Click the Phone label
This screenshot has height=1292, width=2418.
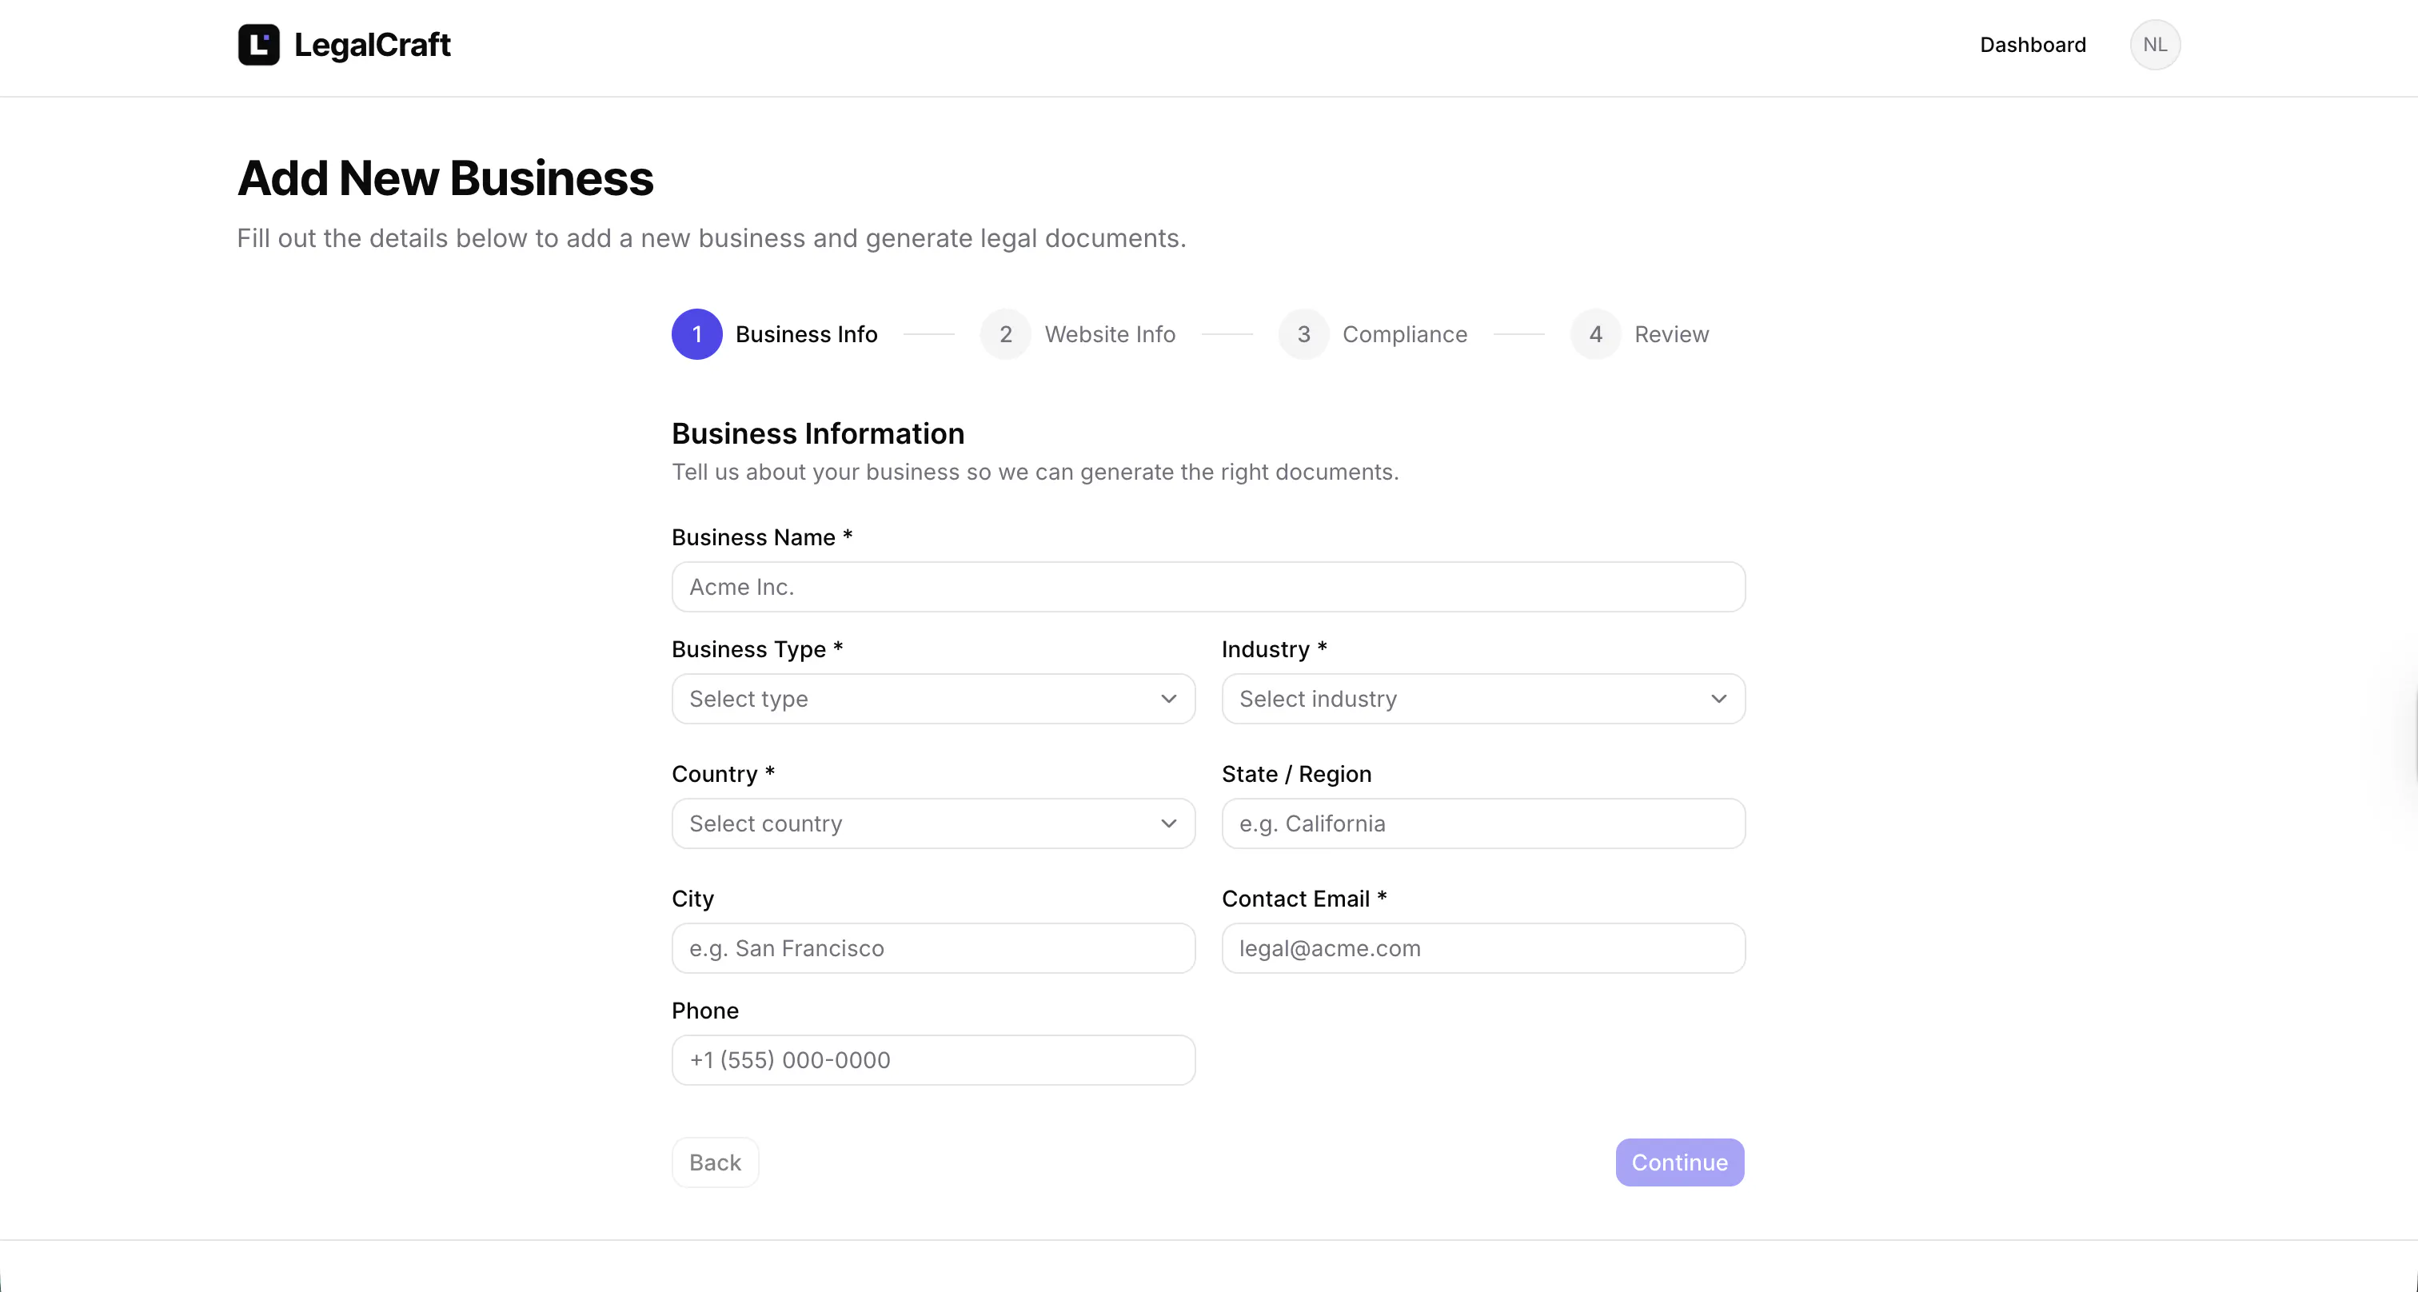705,1011
